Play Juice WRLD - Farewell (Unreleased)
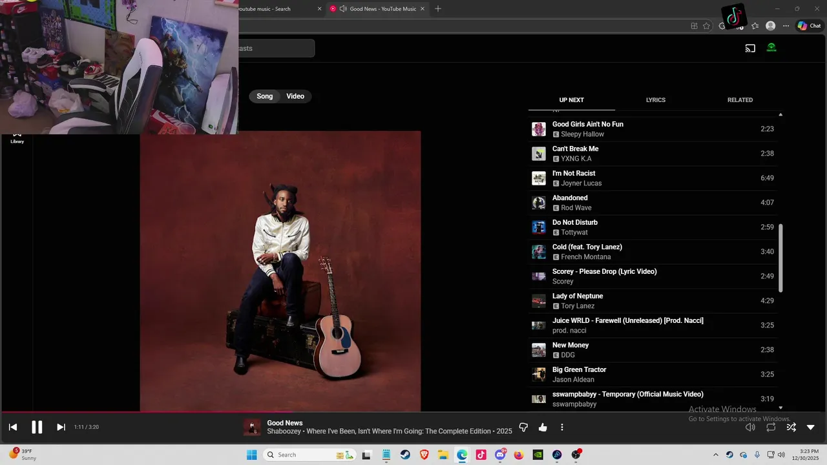 653,325
